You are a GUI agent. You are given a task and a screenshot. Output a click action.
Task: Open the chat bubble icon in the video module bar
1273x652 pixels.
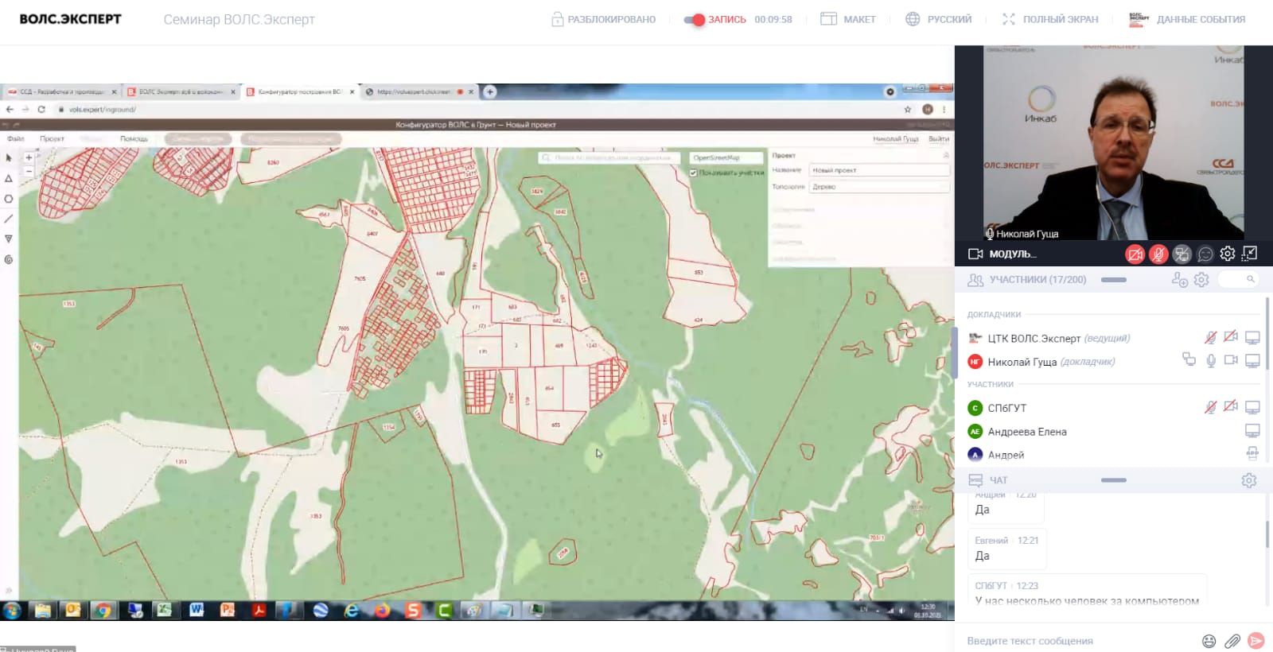[x=1205, y=254]
